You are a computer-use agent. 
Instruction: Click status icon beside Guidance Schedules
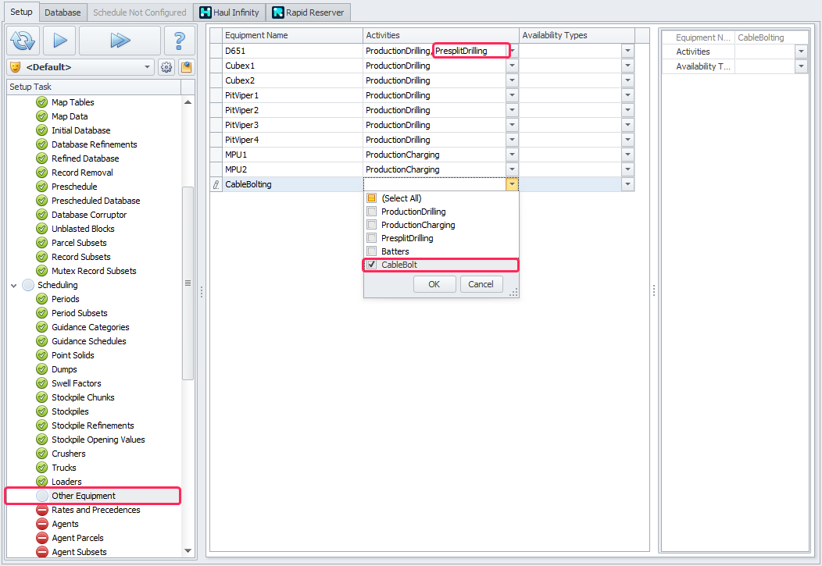click(42, 341)
